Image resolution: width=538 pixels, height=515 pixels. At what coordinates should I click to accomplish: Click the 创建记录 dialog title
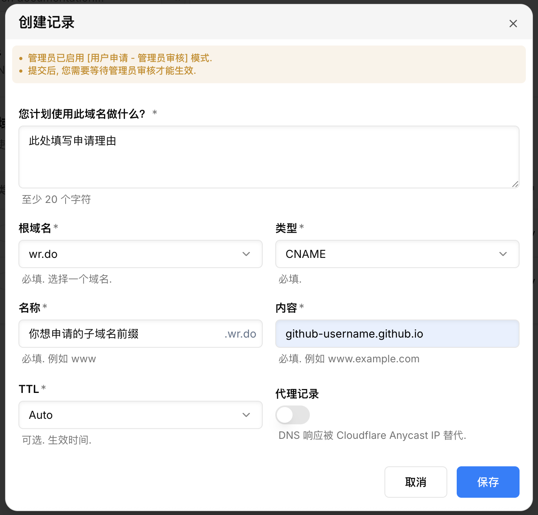(x=46, y=22)
